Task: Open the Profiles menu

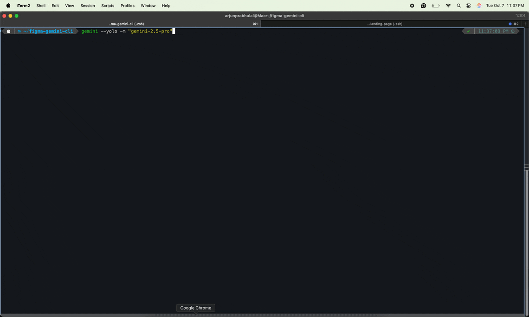Action: (128, 6)
